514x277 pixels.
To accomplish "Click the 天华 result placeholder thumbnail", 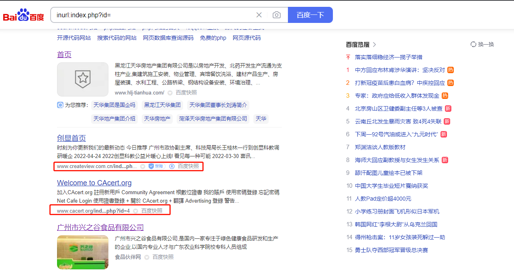I will point(83,79).
